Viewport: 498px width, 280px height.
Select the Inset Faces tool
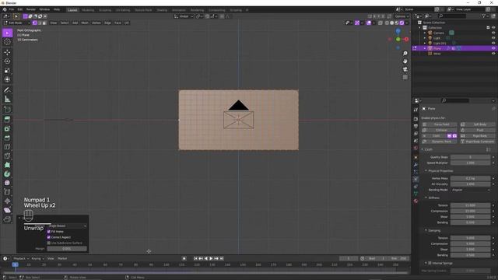[x=7, y=128]
